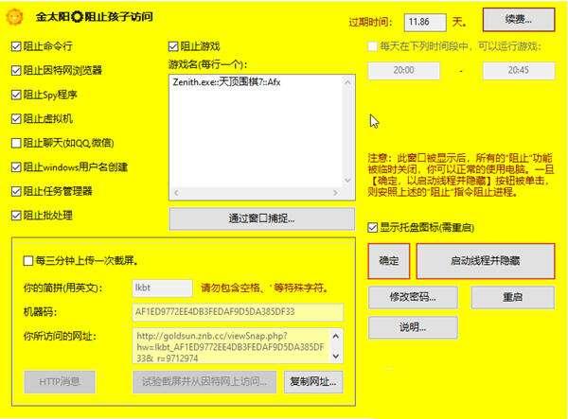Uncheck 阻止Spy程序 option

[x=16, y=95]
